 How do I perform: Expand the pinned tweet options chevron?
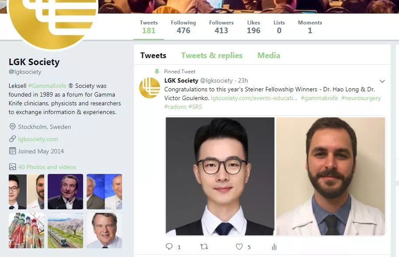pyautogui.click(x=382, y=81)
